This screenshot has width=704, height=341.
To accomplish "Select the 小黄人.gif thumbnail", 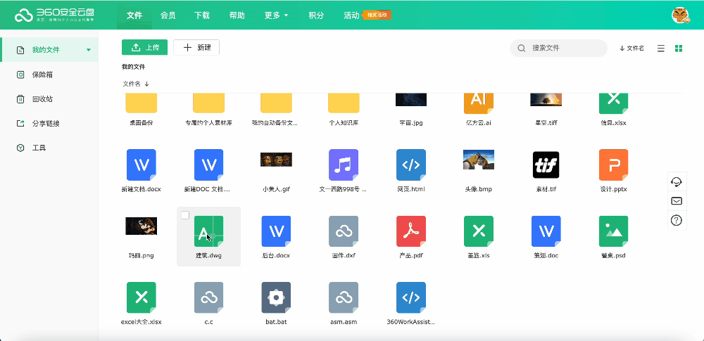I will (276, 160).
